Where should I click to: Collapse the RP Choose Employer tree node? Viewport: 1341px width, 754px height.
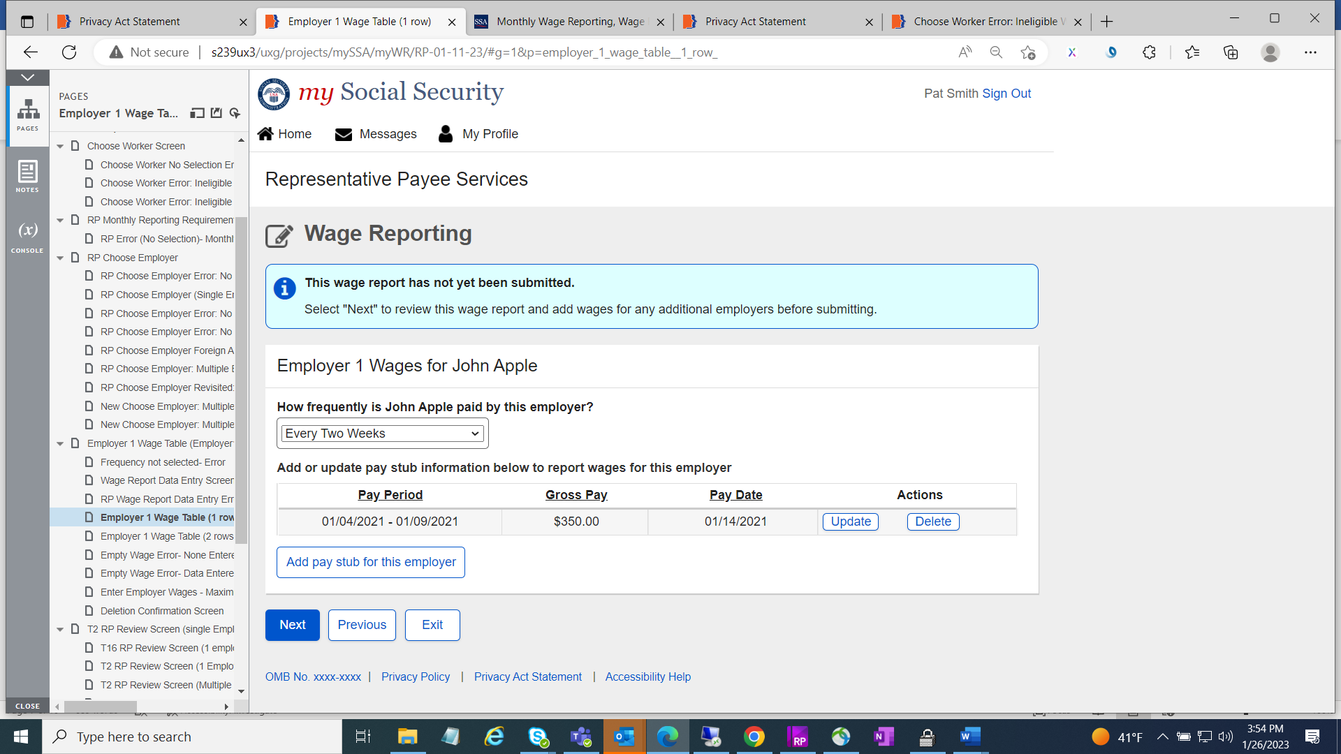[x=61, y=258]
